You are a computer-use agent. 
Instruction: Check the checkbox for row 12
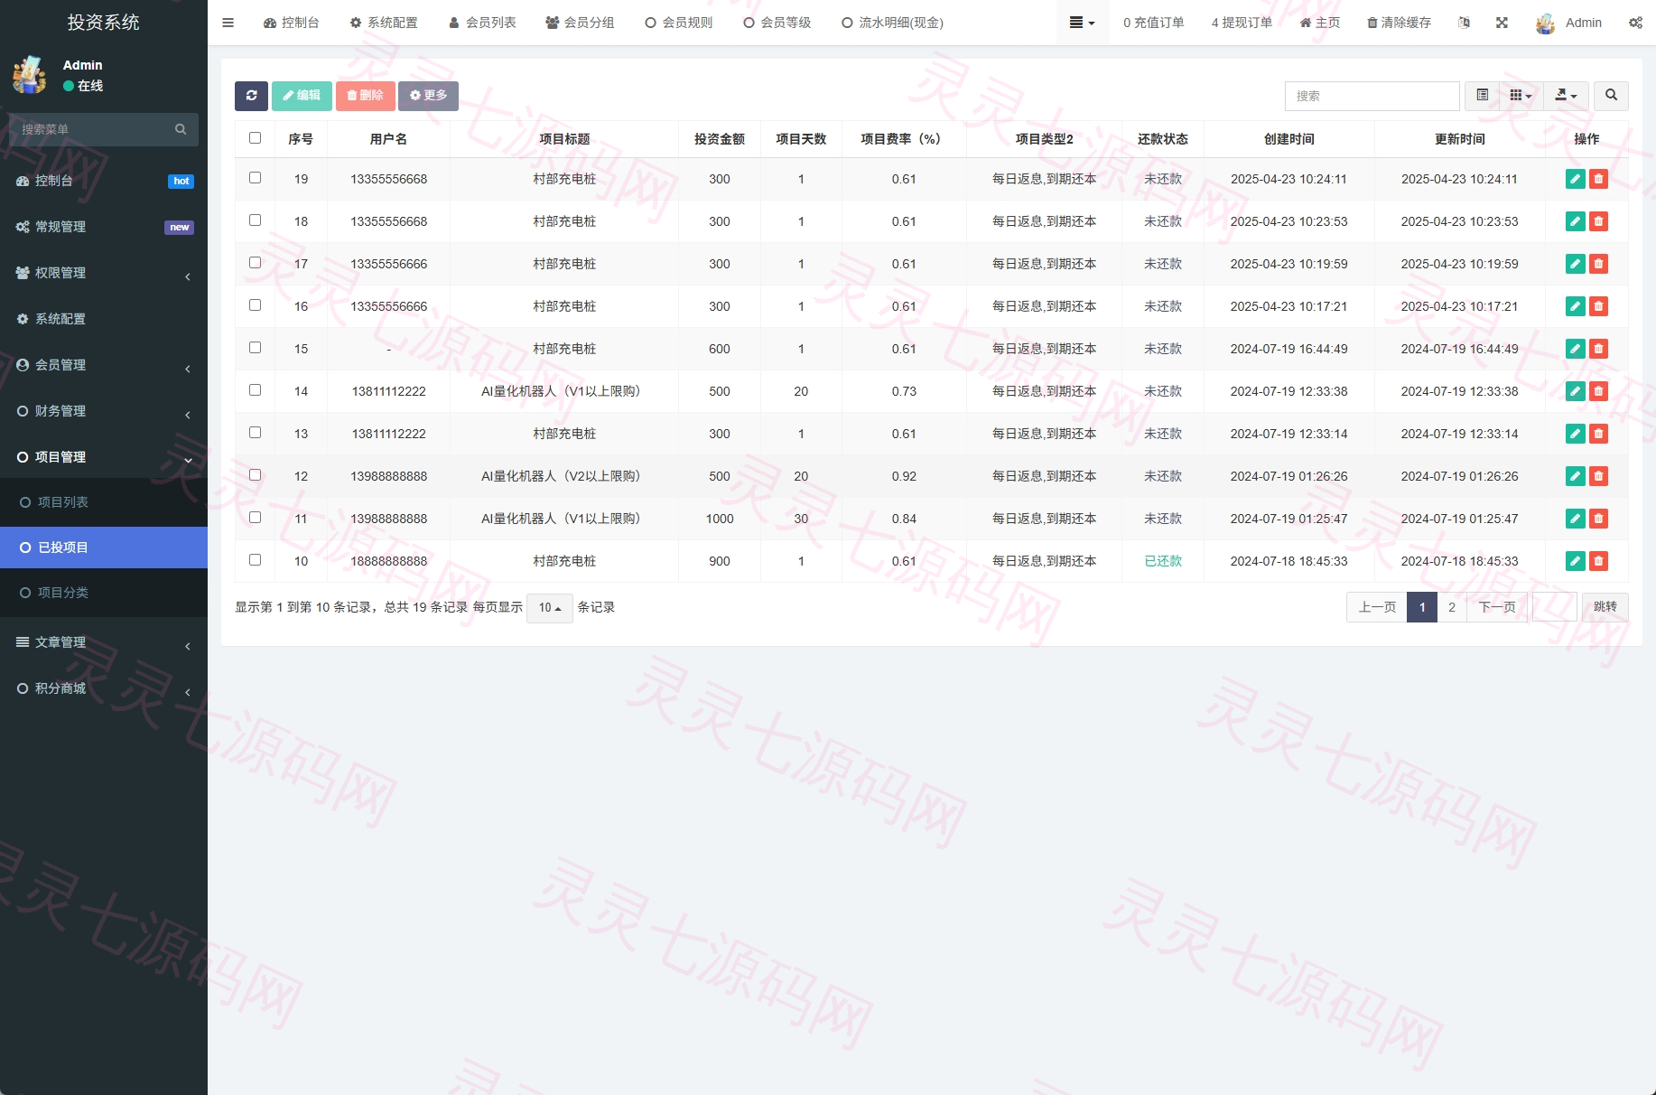[255, 475]
